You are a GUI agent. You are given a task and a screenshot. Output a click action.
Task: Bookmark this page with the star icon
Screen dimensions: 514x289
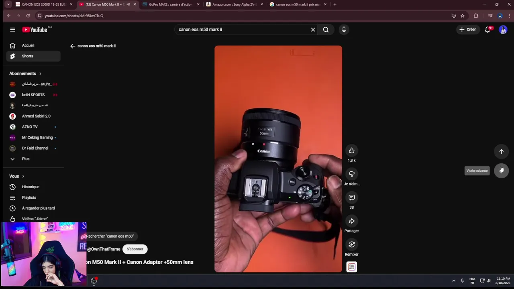pyautogui.click(x=463, y=16)
